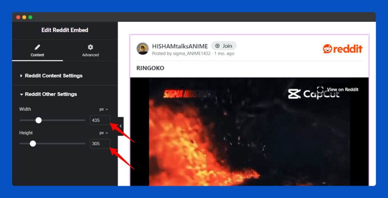Image resolution: width=388 pixels, height=198 pixels.
Task: Click the Width label
Action: pos(25,109)
